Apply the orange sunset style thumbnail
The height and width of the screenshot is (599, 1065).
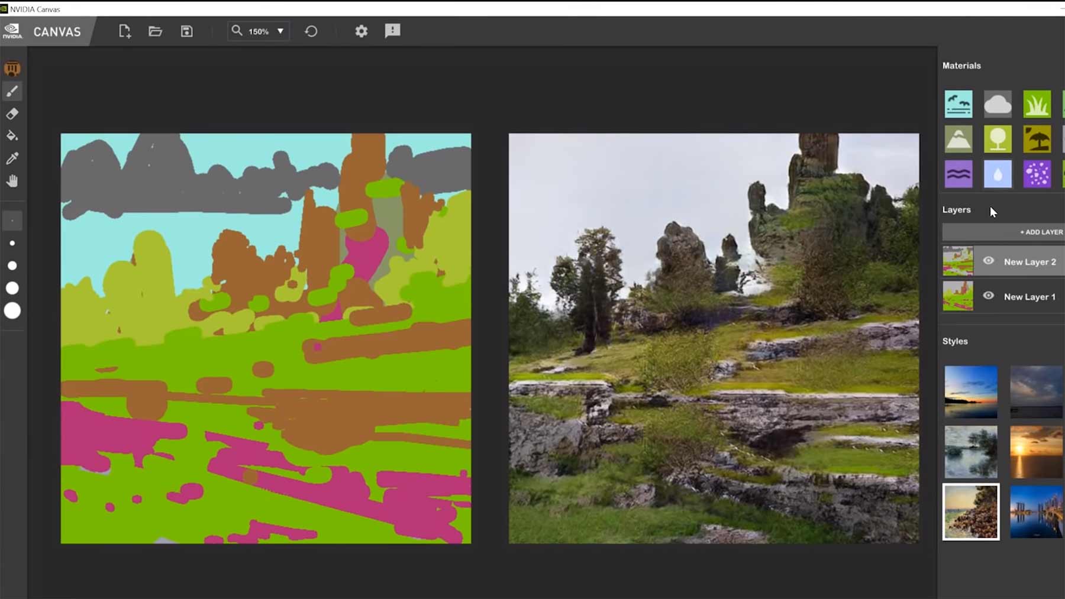point(1036,452)
